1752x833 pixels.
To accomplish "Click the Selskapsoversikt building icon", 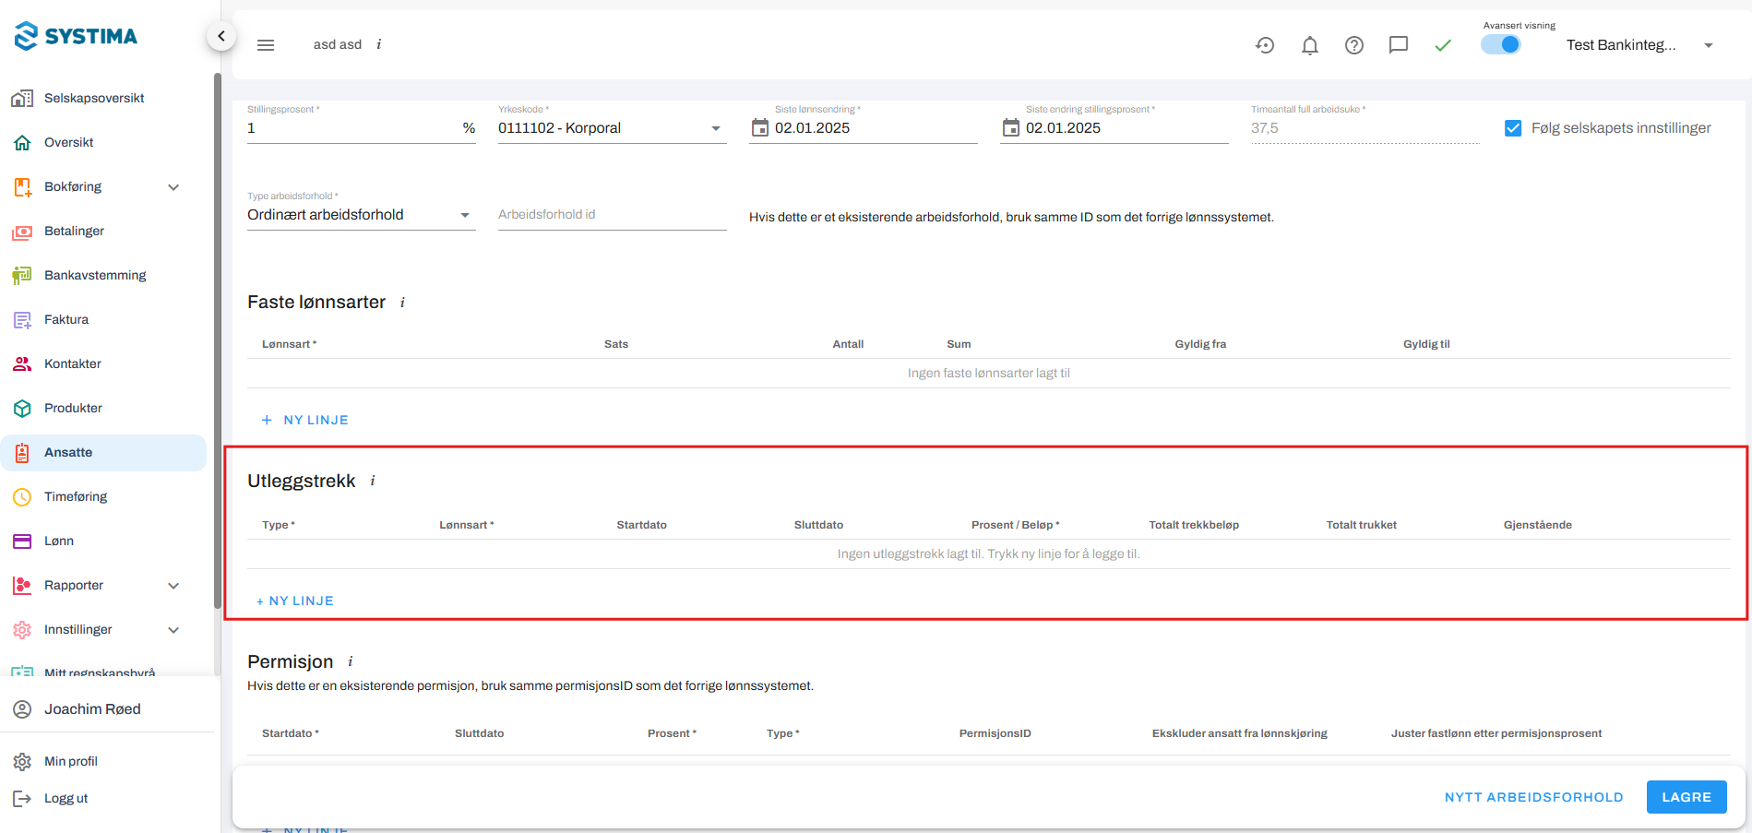I will point(22,99).
